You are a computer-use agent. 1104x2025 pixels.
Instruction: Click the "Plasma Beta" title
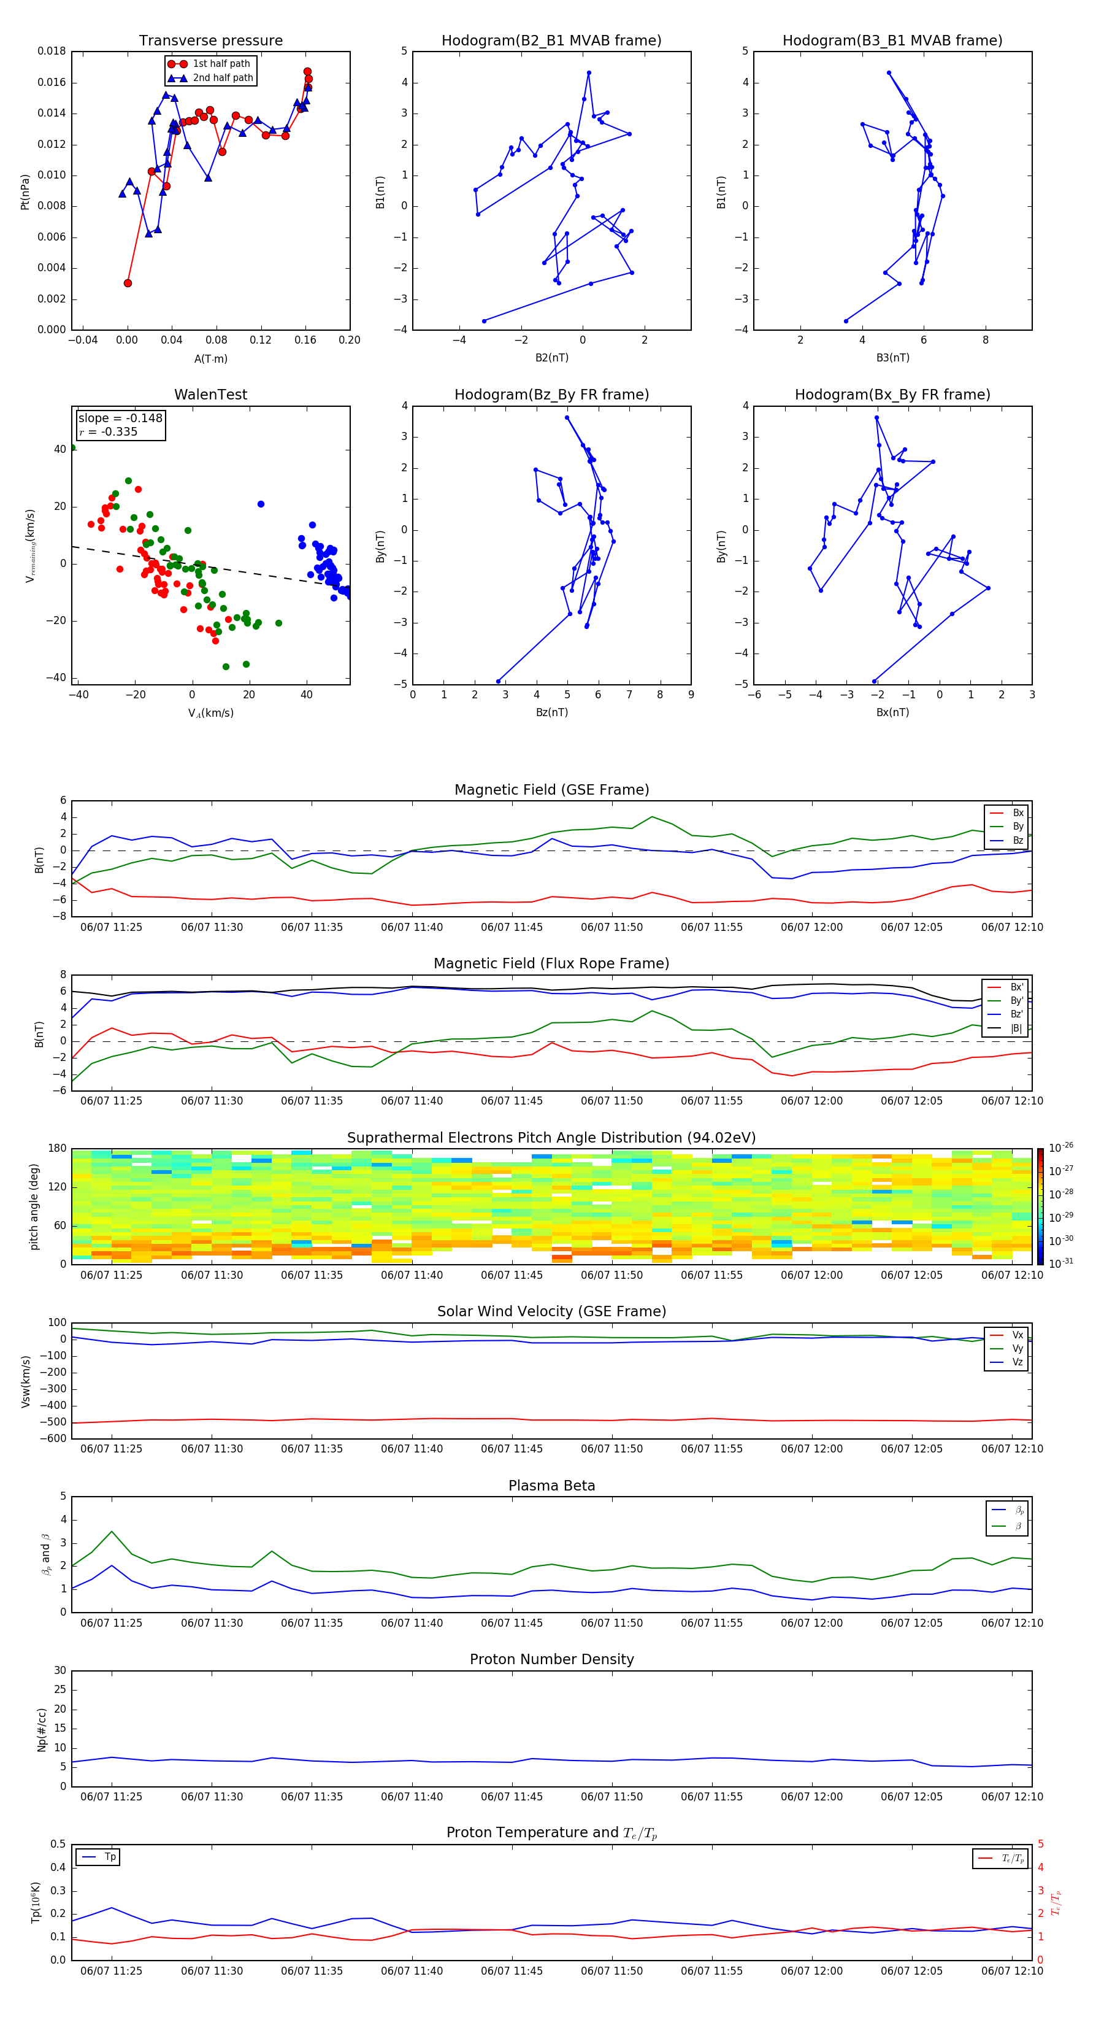point(551,1486)
